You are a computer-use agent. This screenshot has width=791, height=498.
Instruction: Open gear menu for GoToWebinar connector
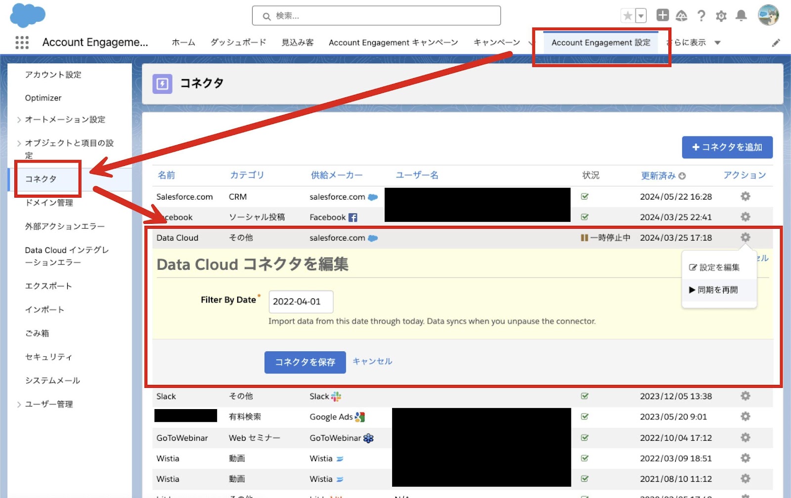(746, 438)
